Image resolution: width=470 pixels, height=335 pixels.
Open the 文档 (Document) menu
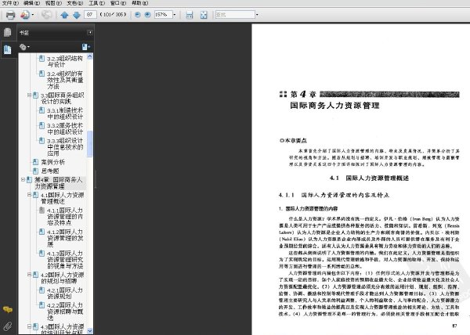(75, 3)
